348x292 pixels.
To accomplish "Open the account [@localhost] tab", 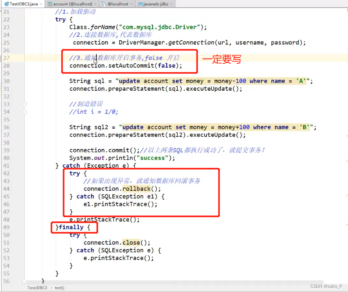I will click(72, 4).
